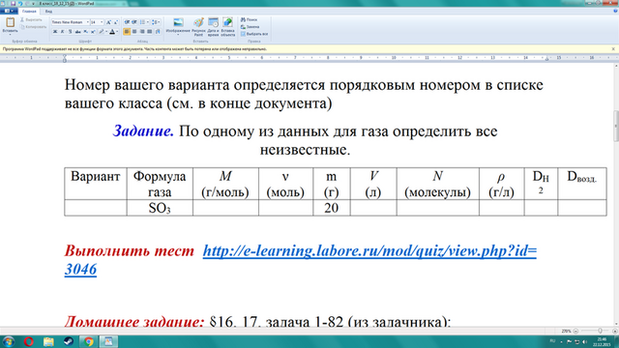Insert a Paint drawing (Рисунок Paint)
The height and width of the screenshot is (348, 619).
(198, 27)
